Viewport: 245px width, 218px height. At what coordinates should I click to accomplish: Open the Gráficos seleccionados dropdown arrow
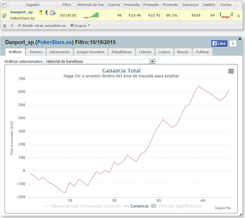point(152,61)
